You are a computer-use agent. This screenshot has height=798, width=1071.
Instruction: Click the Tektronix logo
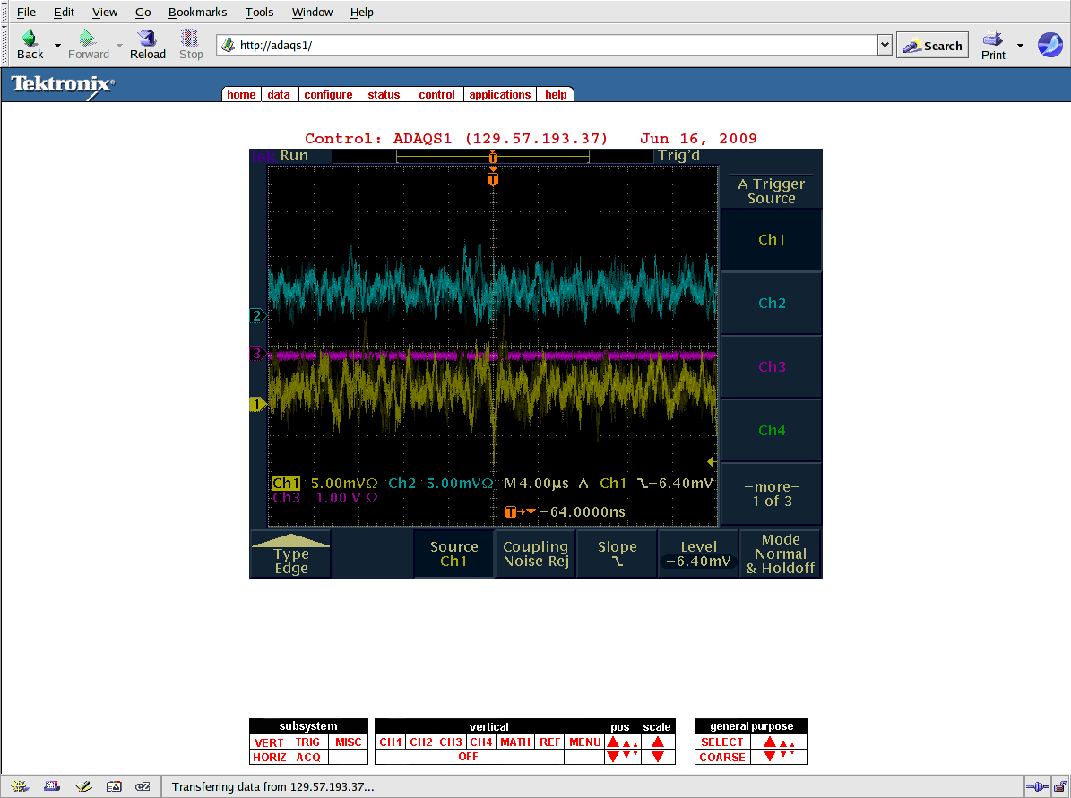[63, 85]
